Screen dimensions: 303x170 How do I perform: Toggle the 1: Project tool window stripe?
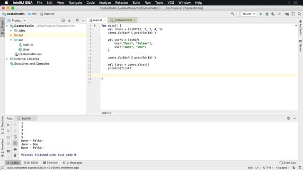(x=2, y=27)
